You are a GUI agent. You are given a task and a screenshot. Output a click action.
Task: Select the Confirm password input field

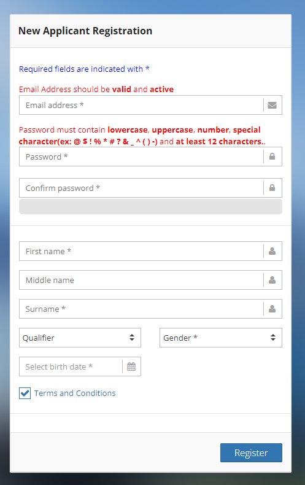click(x=141, y=188)
